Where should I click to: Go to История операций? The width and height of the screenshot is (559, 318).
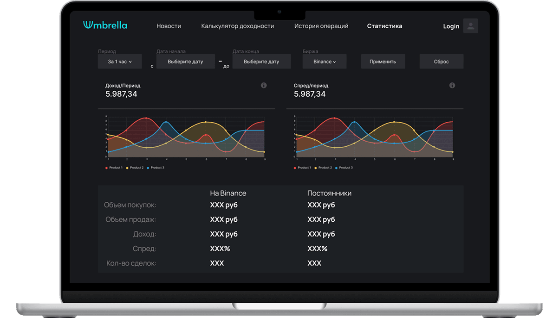321,26
